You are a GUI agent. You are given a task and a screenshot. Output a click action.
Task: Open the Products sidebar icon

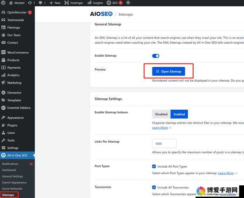[x=3, y=60]
